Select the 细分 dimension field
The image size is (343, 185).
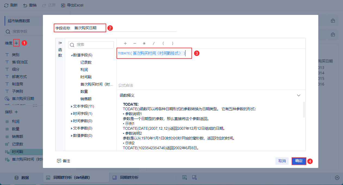point(15,69)
